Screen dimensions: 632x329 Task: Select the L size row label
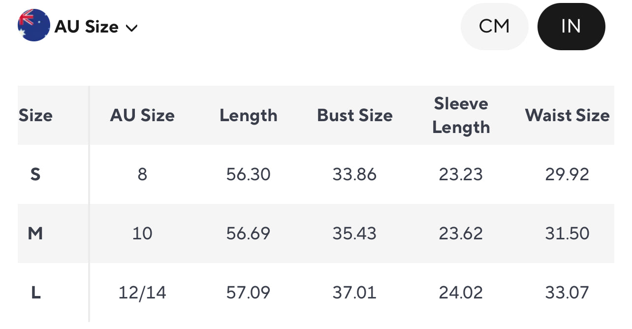click(x=35, y=293)
